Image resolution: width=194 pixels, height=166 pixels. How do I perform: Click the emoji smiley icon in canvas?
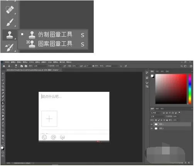coord(44,137)
